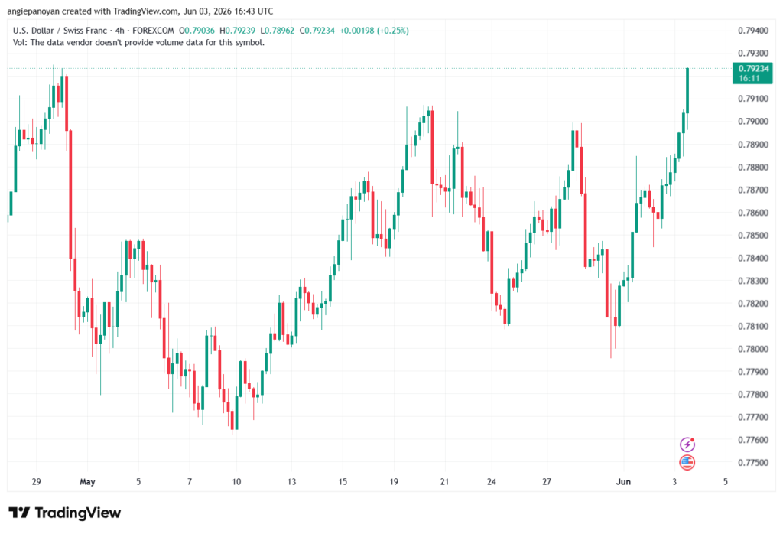783x534 pixels.
Task: Click the 0.77900 price axis label
Action: click(x=753, y=372)
